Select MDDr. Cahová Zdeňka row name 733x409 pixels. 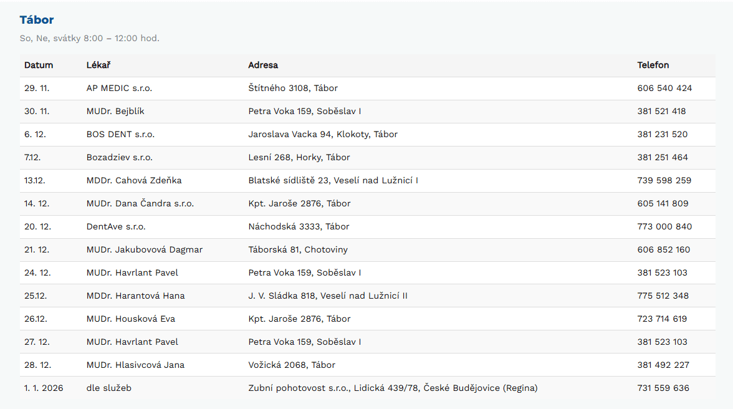coord(134,180)
